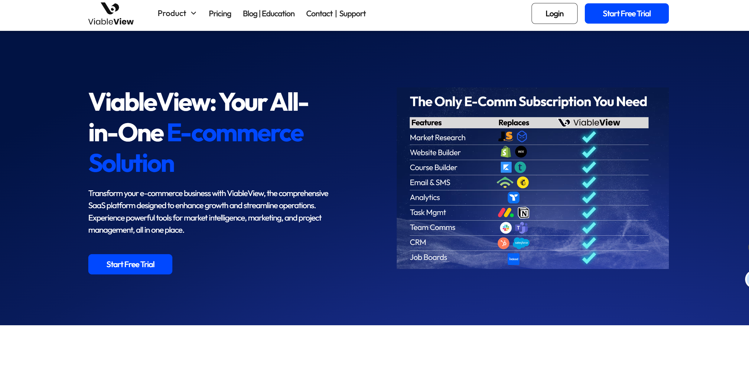Screen dimensions: 749x367
Task: Go to Blog | Education
Action: coord(269,14)
